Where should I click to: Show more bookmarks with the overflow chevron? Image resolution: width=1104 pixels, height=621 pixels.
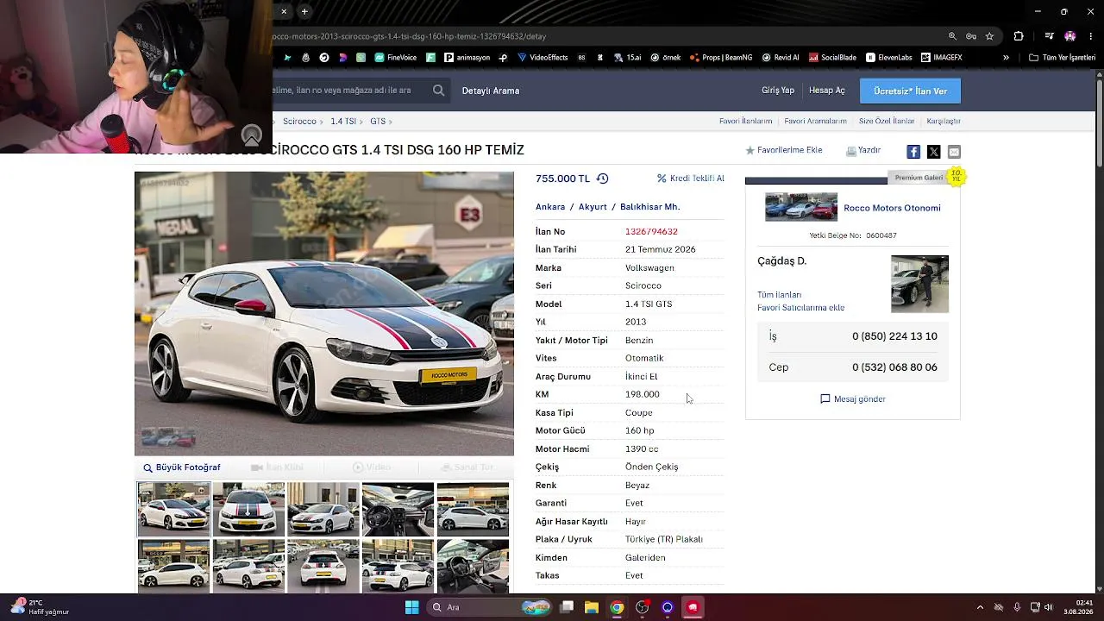[1006, 58]
